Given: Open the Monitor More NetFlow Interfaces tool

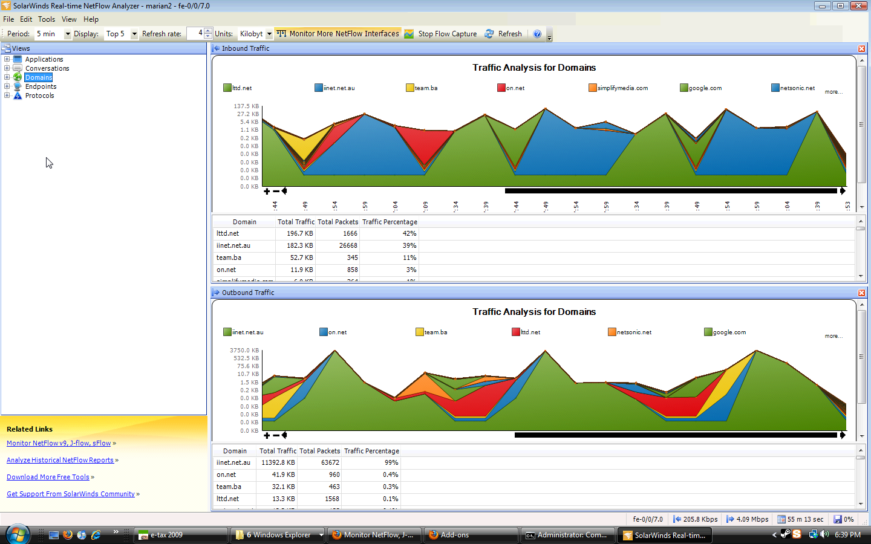Looking at the screenshot, I should coord(338,34).
